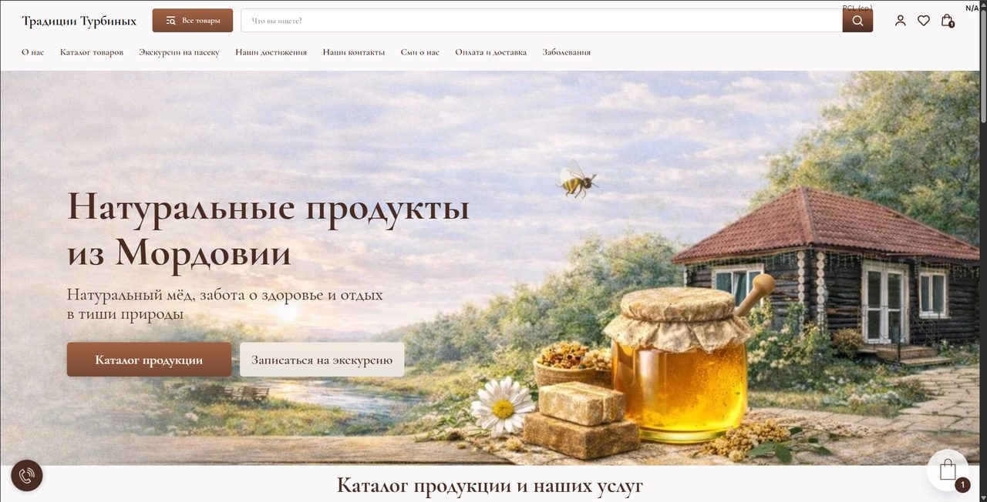Viewport: 987px width, 502px height.
Task: Go to the 'О нас' menu item
Action: tap(32, 52)
